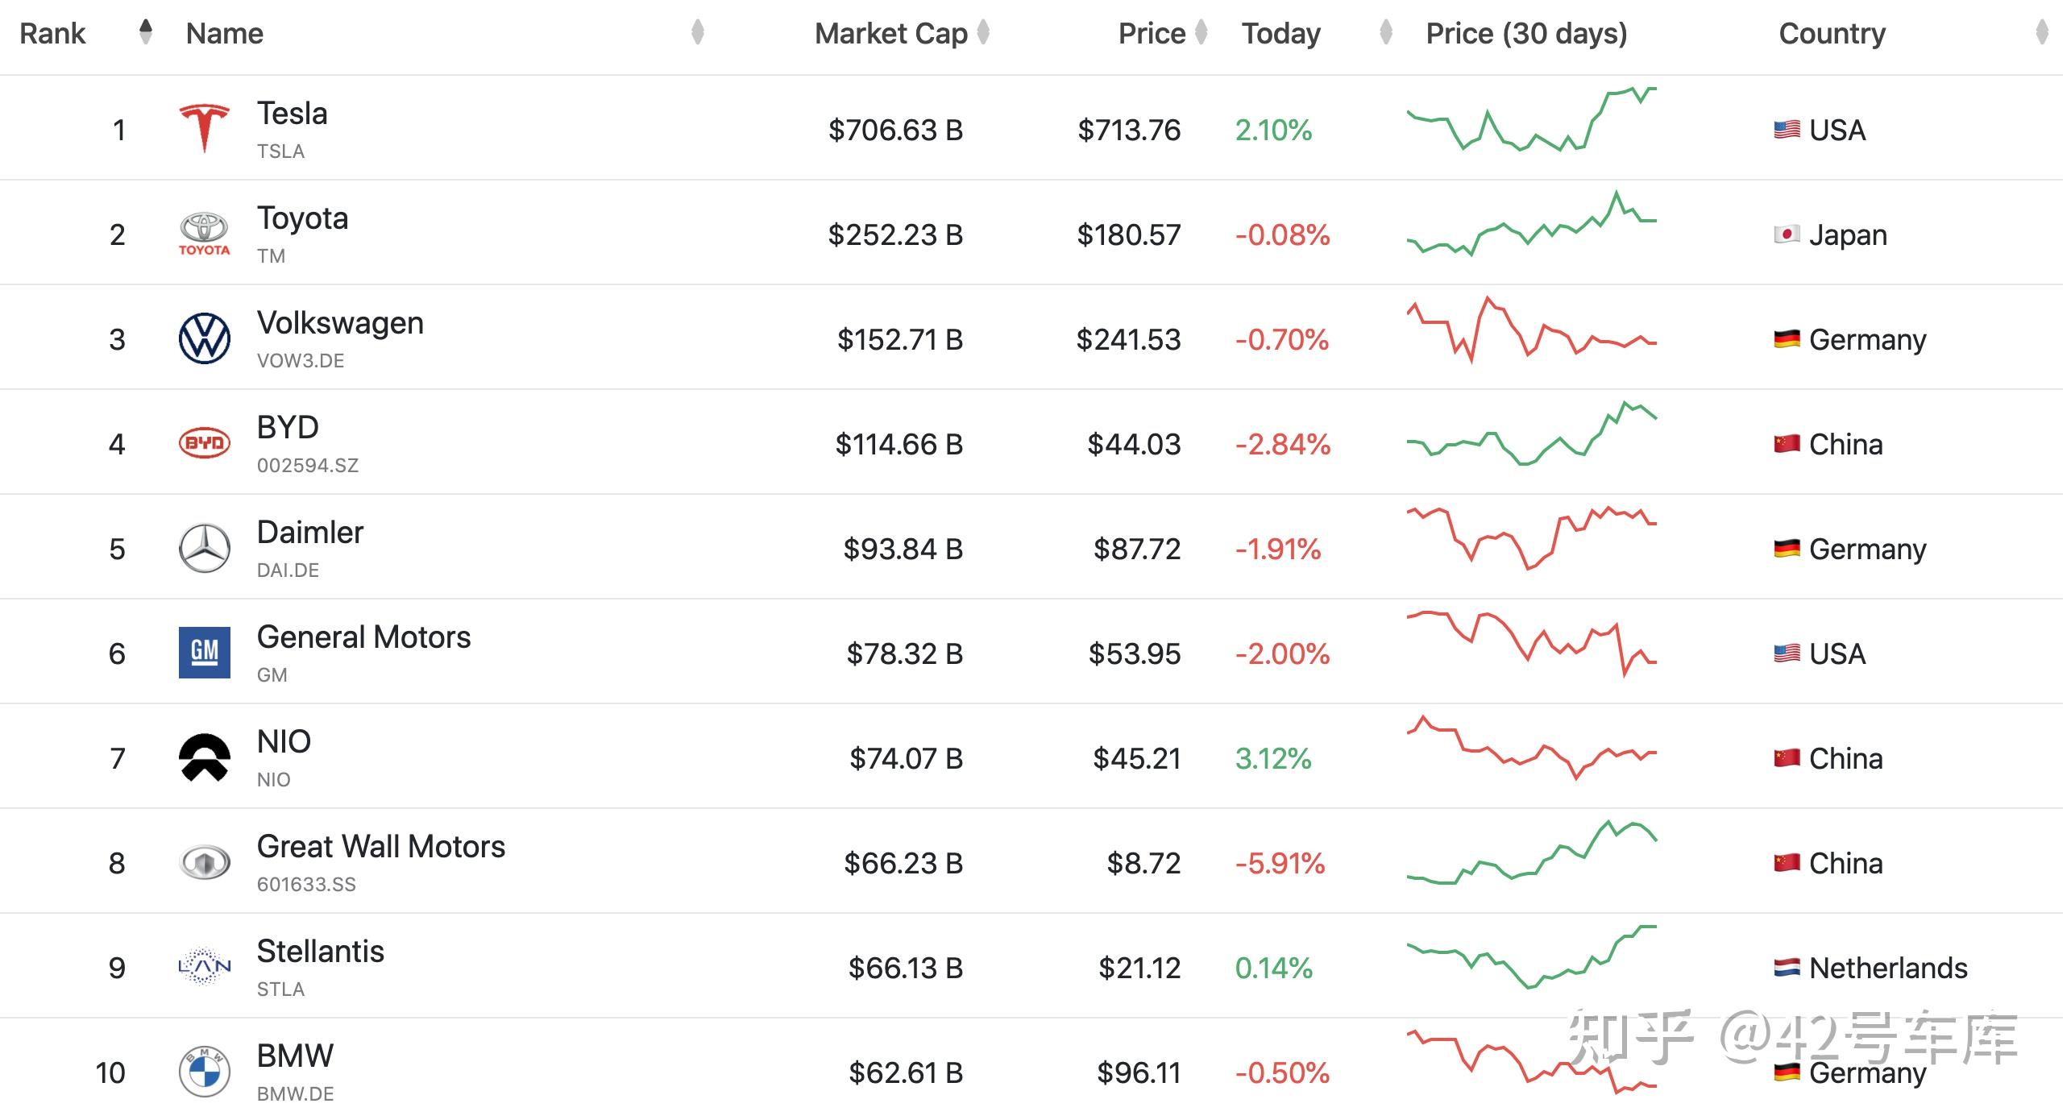
Task: Open the Stellantis company link
Action: click(x=320, y=952)
